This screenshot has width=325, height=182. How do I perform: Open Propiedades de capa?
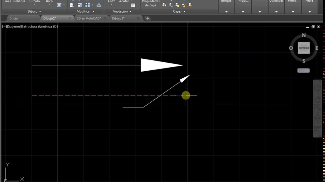(x=151, y=3)
